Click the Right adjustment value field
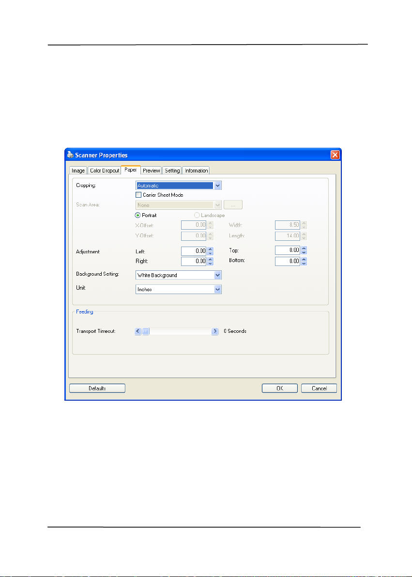 click(x=194, y=261)
